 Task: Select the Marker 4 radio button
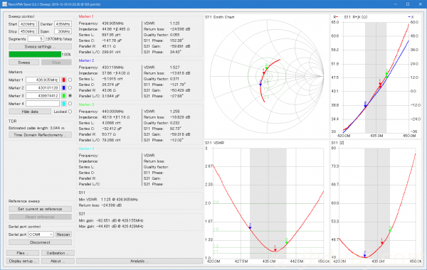click(x=70, y=104)
